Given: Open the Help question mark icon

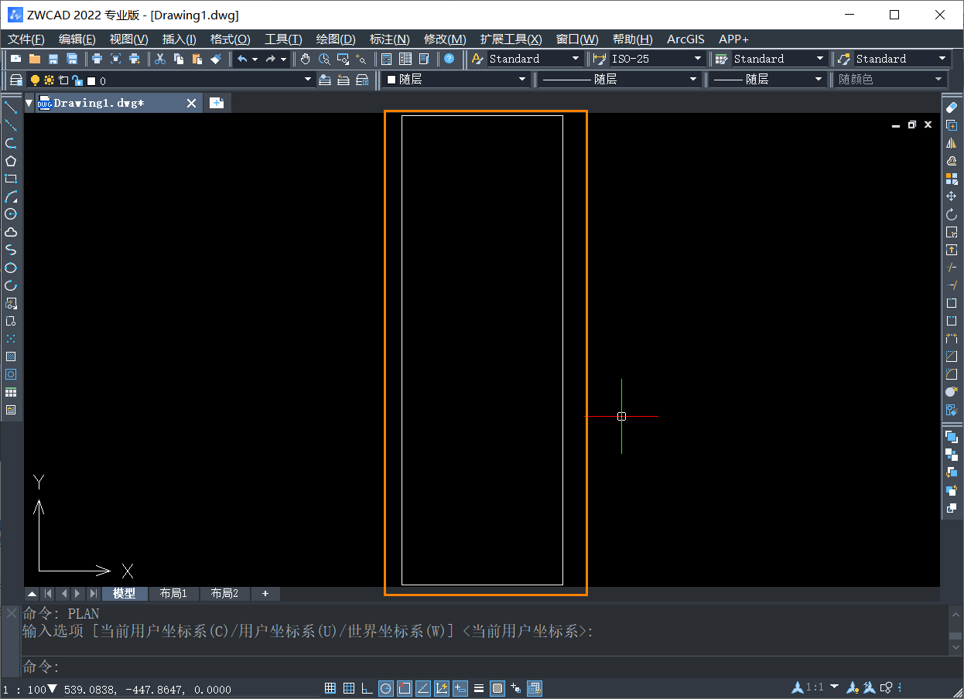Looking at the screenshot, I should 450,59.
